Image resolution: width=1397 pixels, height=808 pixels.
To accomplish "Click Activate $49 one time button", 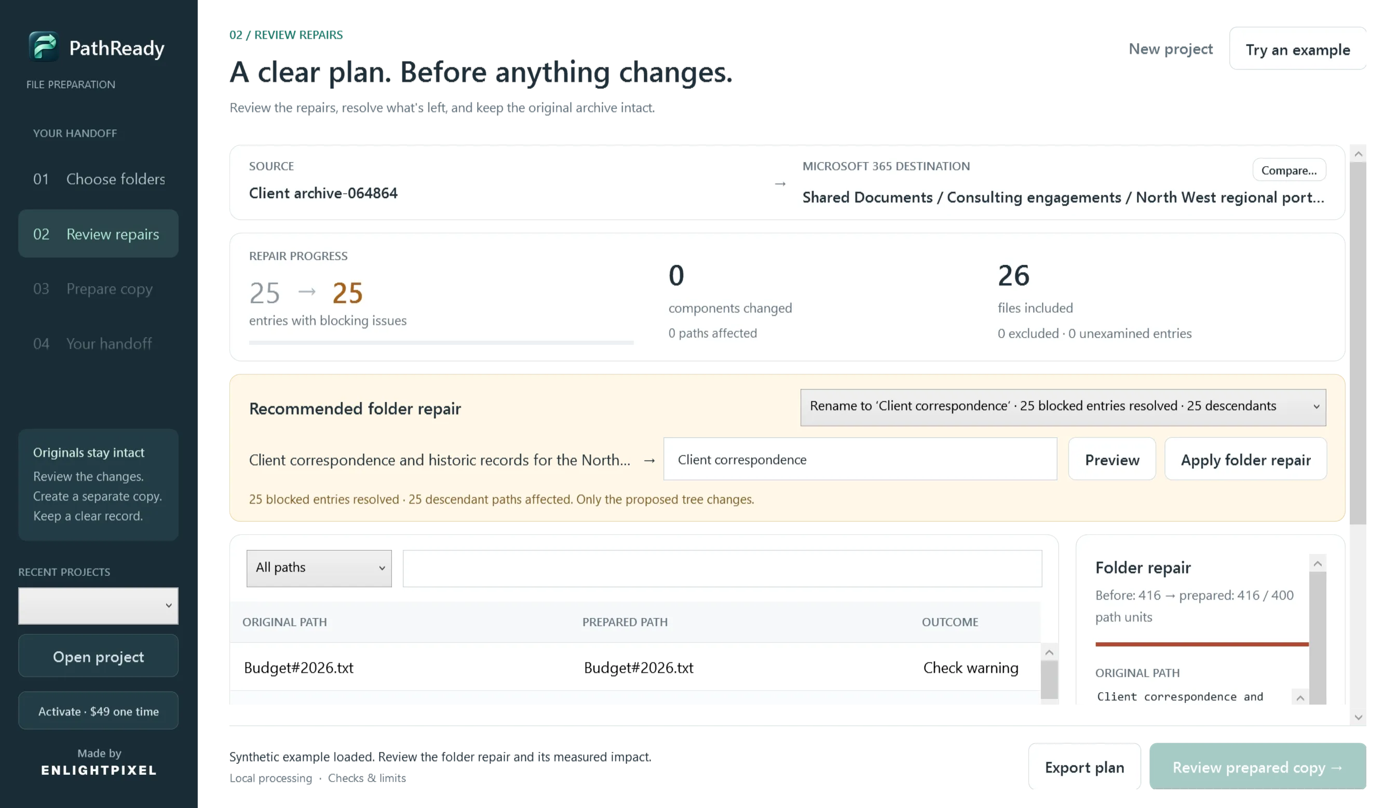I will [99, 710].
